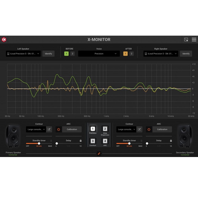Select voice preset 3 Comfort
Viewport: 198px width, 198px height.
[x=93, y=141]
